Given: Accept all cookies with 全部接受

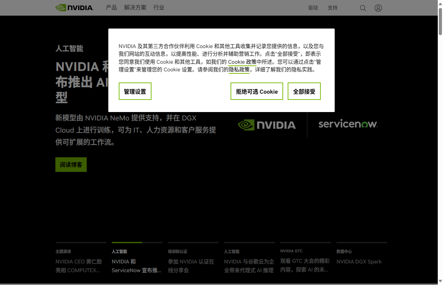Looking at the screenshot, I should click(x=304, y=91).
